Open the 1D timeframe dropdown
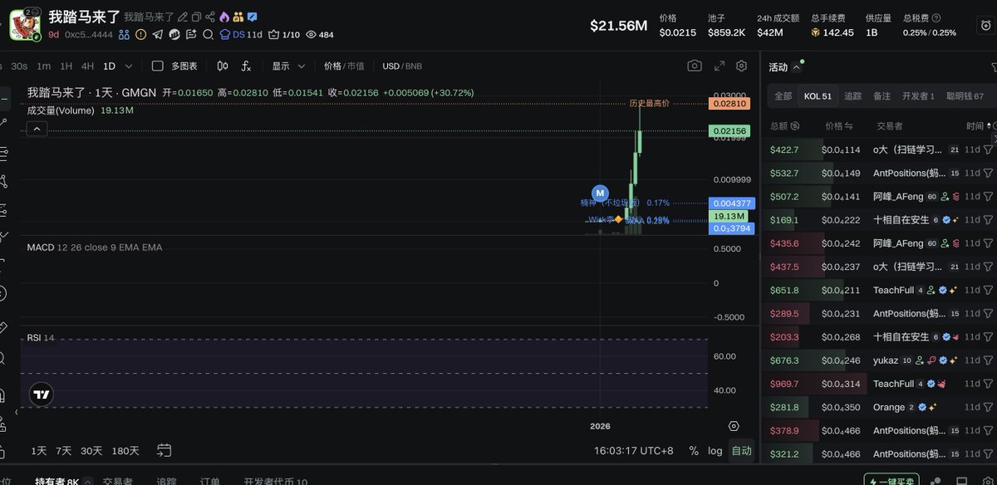The height and width of the screenshot is (485, 997). 129,66
